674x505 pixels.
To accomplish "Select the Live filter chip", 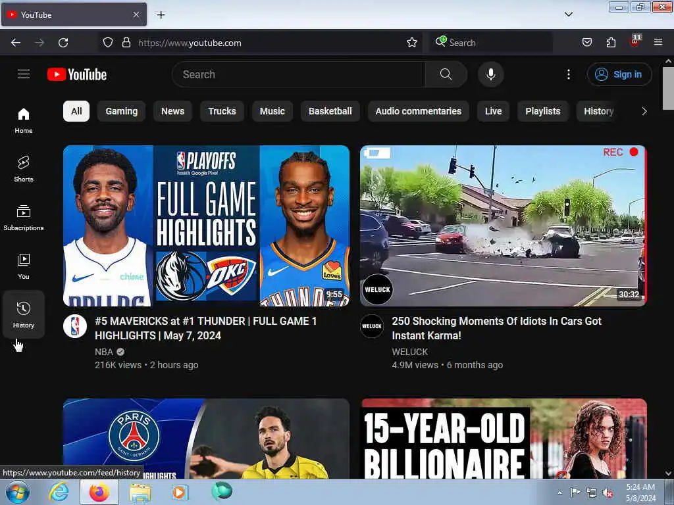I will tap(493, 111).
